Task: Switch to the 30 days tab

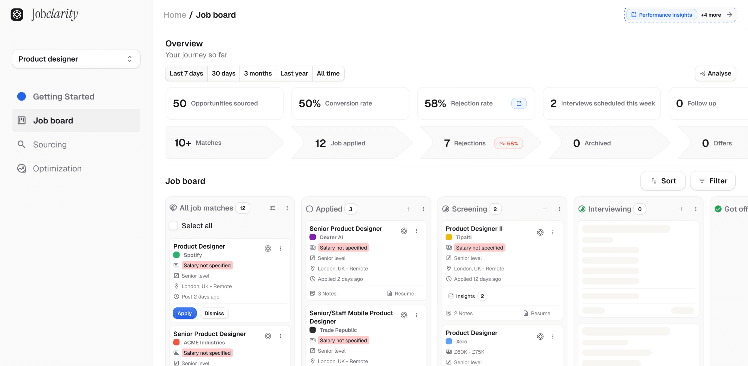Action: coord(223,74)
